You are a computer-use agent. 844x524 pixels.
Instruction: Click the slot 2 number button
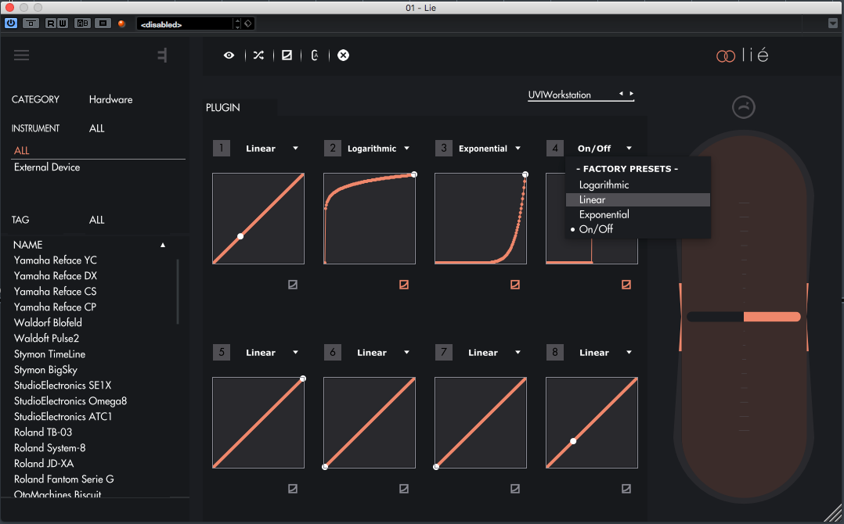click(x=333, y=149)
